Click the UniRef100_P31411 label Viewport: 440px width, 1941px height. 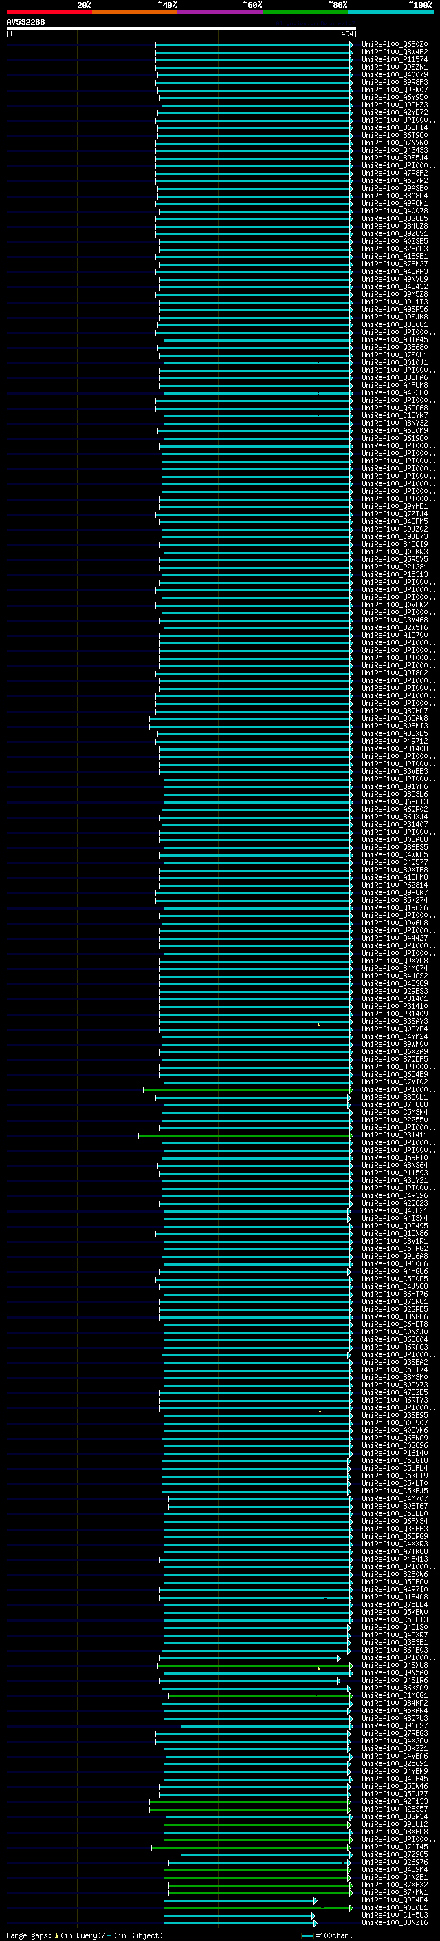tap(394, 1135)
